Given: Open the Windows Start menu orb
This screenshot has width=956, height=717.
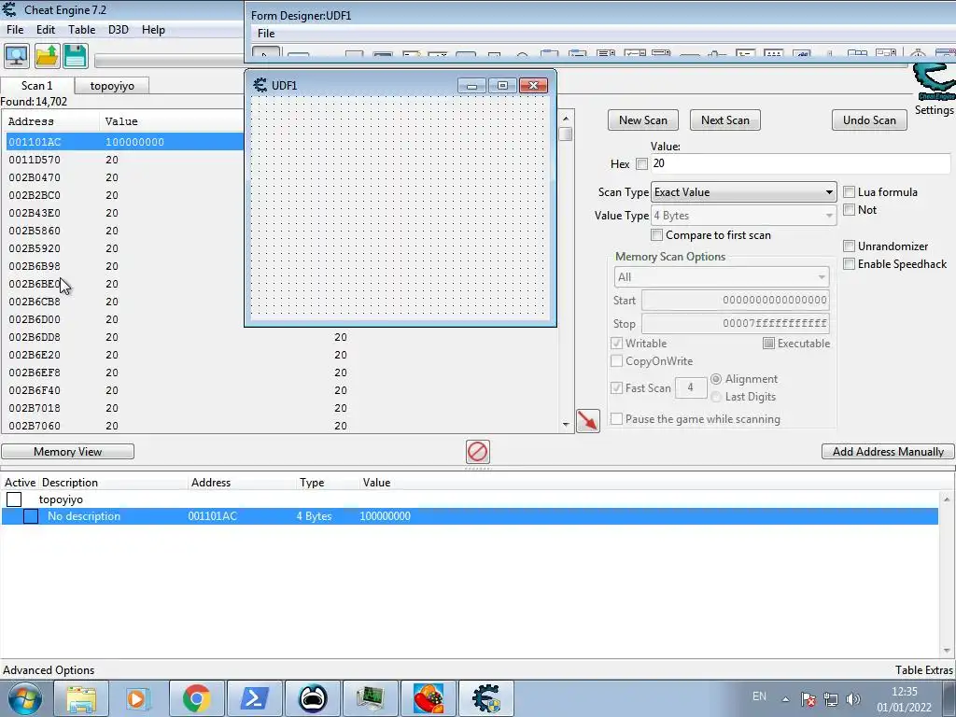Looking at the screenshot, I should (24, 698).
